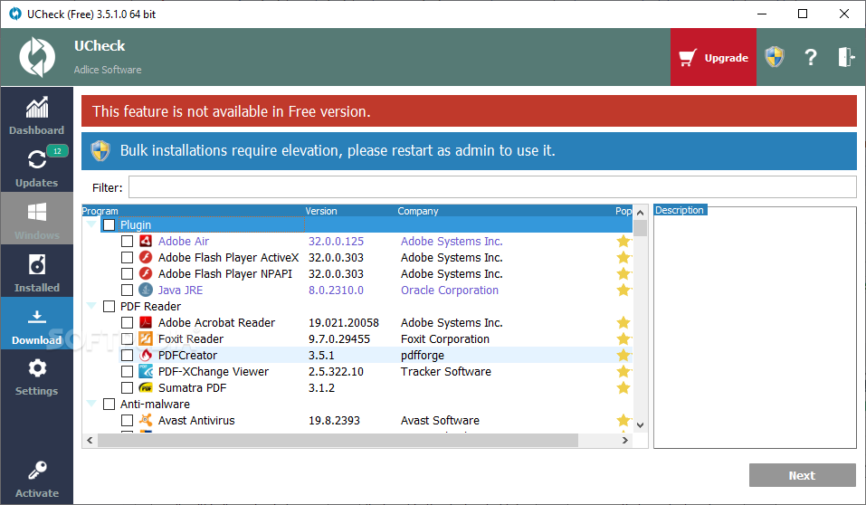Click the horizontal scrollbar thumb

coord(338,441)
